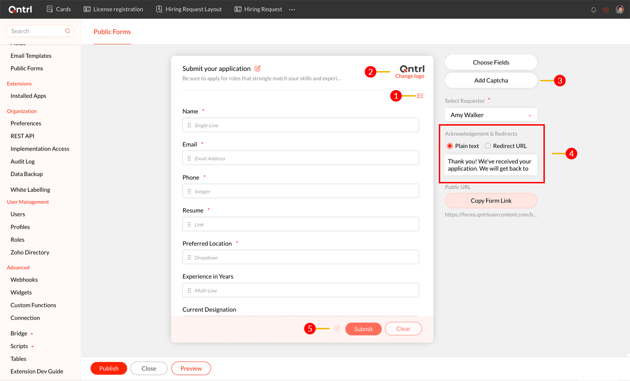Open Zoho Directory in sidebar
The image size is (630, 381).
tap(30, 253)
